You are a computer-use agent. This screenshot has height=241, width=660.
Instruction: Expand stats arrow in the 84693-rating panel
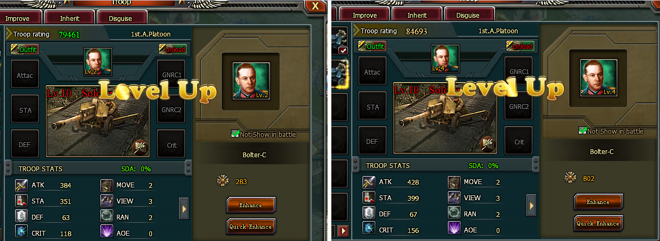pyautogui.click(x=531, y=204)
